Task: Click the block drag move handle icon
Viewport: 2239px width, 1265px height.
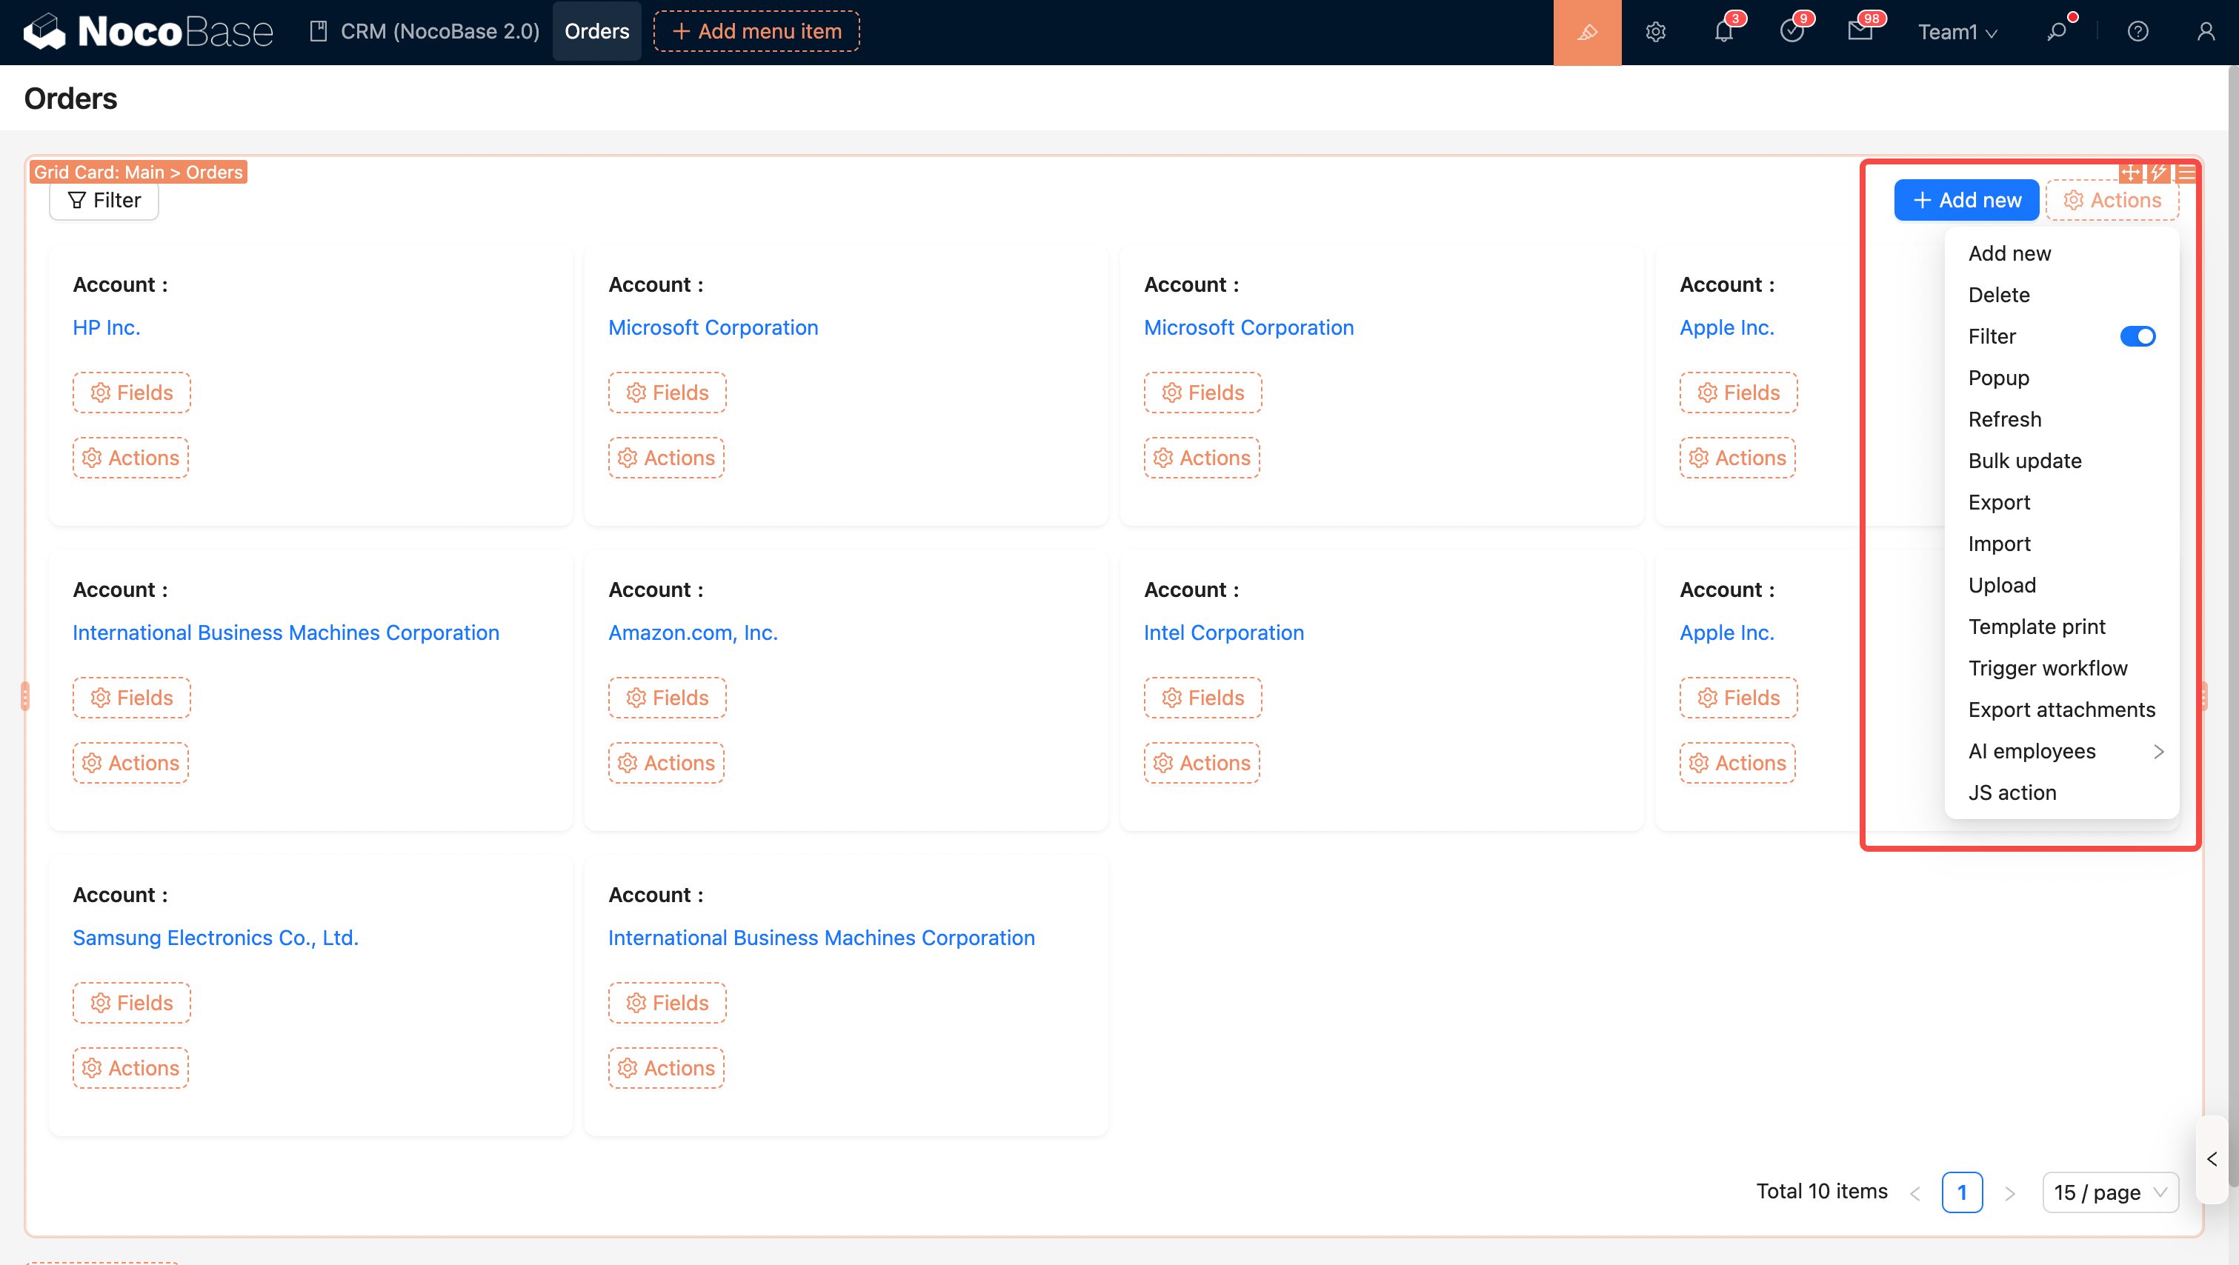Action: pos(2130,172)
